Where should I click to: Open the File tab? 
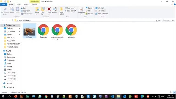tap(4, 4)
